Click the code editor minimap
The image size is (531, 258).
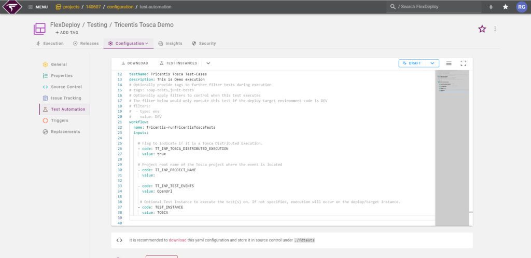click(452, 148)
